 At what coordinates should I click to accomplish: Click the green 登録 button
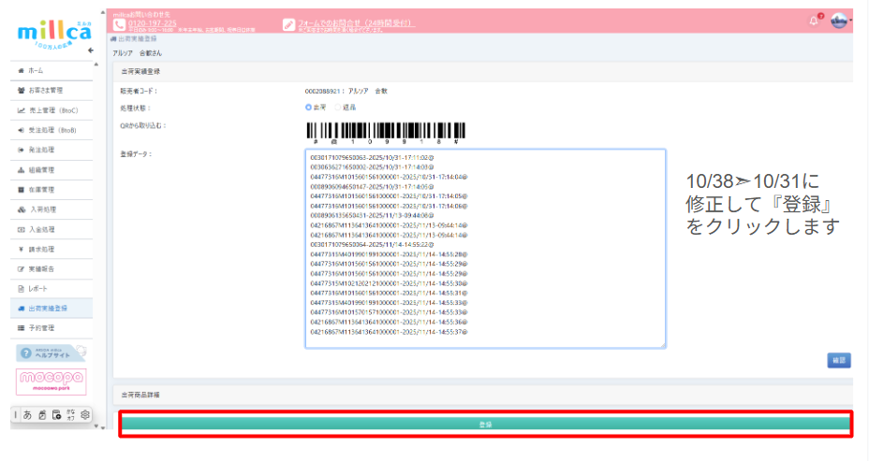(485, 425)
